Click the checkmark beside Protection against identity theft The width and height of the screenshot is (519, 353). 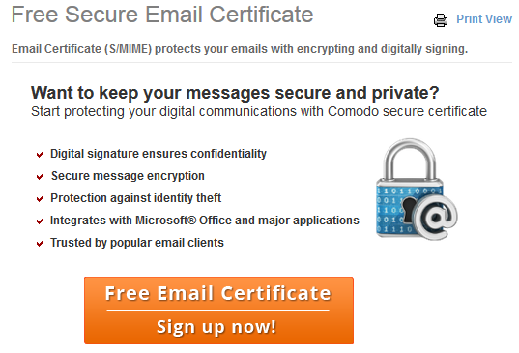point(40,198)
